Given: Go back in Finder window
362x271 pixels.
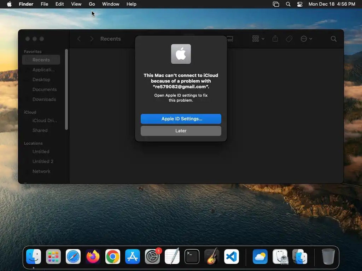Looking at the screenshot, I should (79, 39).
